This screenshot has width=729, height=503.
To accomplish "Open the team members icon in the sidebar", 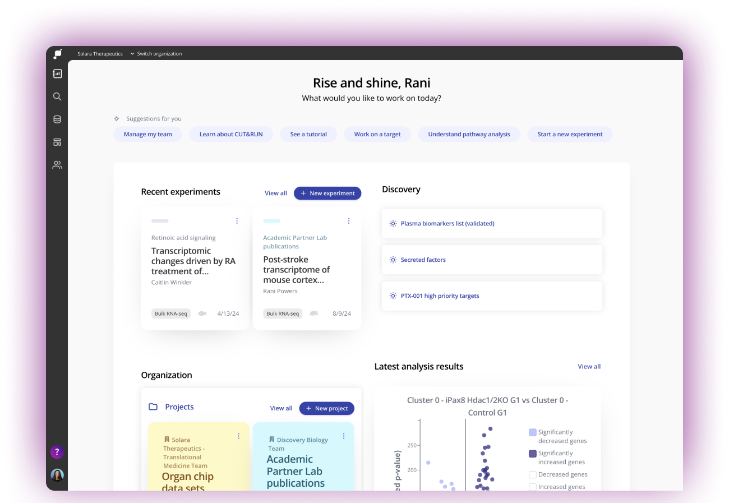I will (x=57, y=165).
